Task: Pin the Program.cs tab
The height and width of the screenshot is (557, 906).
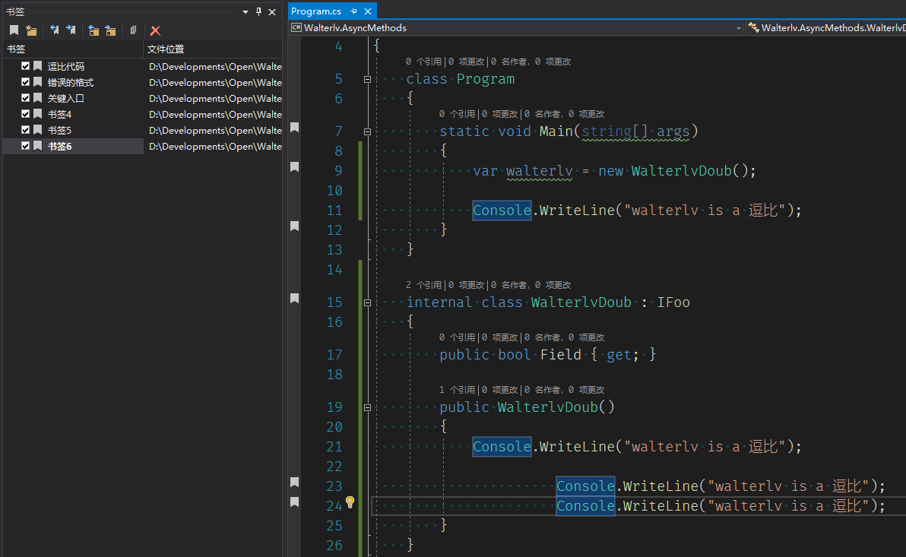Action: pos(353,11)
